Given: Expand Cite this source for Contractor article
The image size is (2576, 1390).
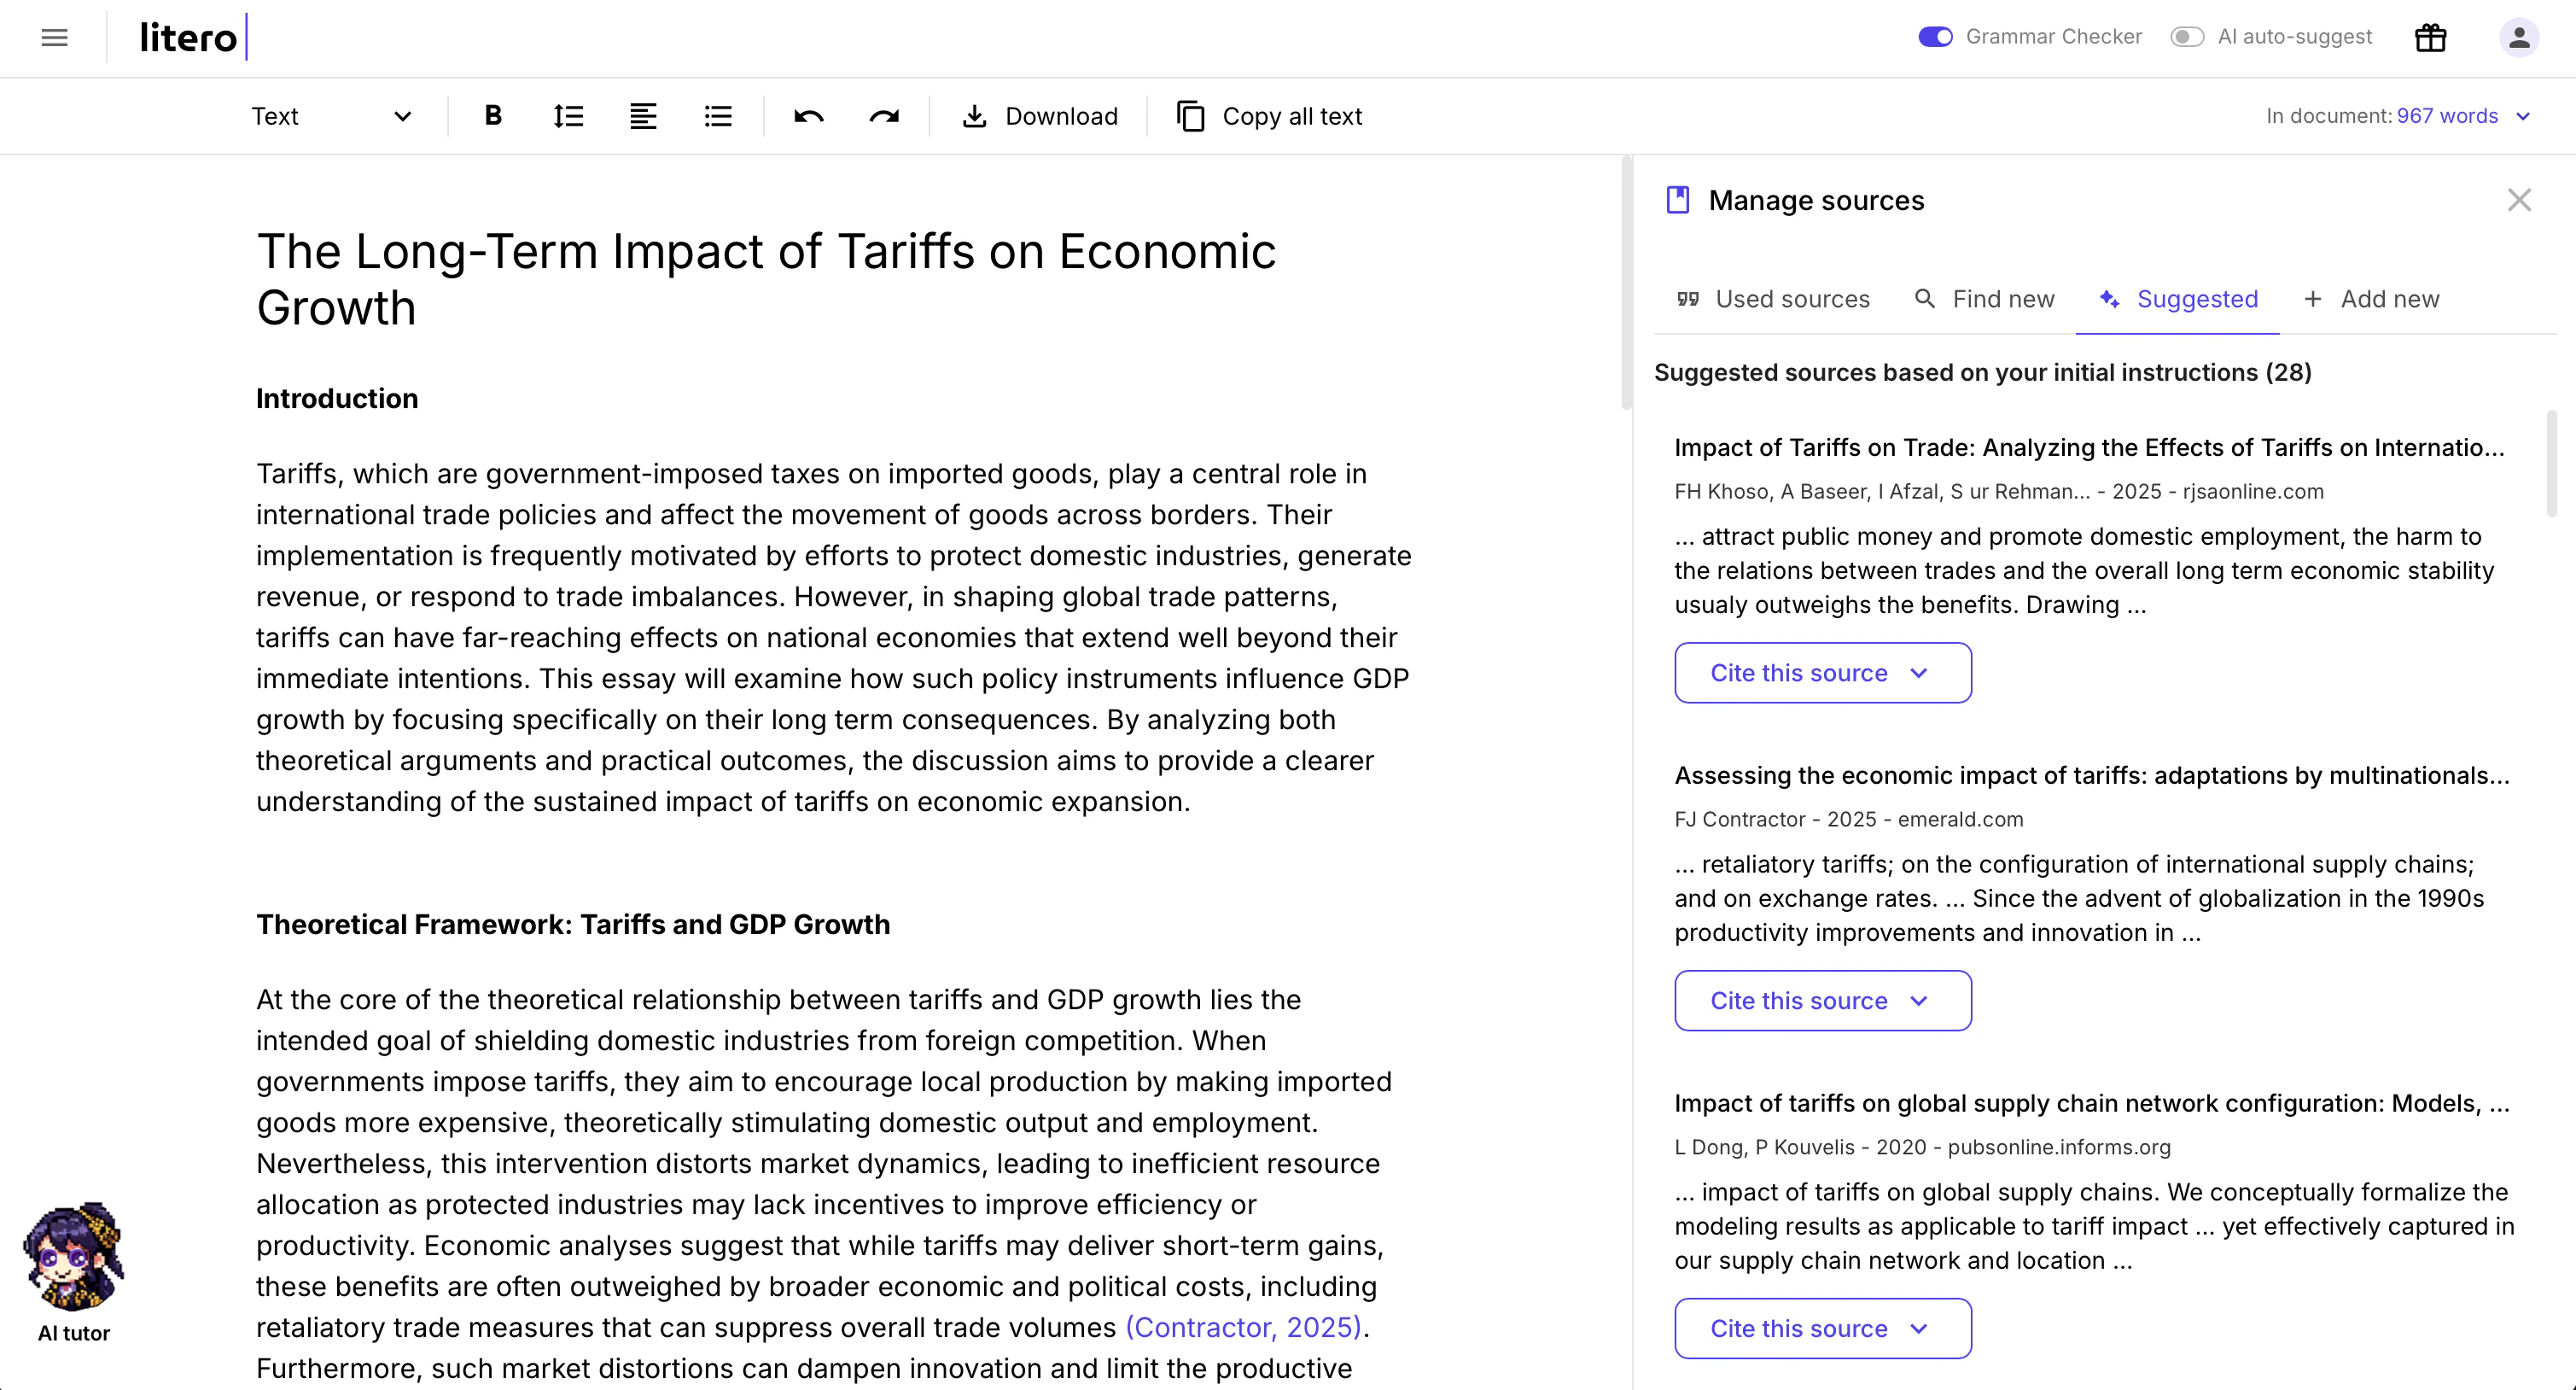Looking at the screenshot, I should click(x=1822, y=1001).
